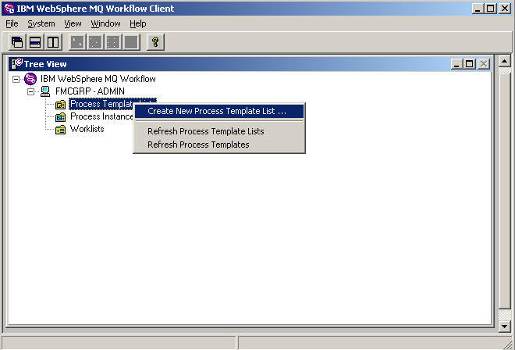Viewport: 515px width, 350px height.
Task: Collapse the IBM WebSphere MQ Workflow root node
Action: coord(16,79)
